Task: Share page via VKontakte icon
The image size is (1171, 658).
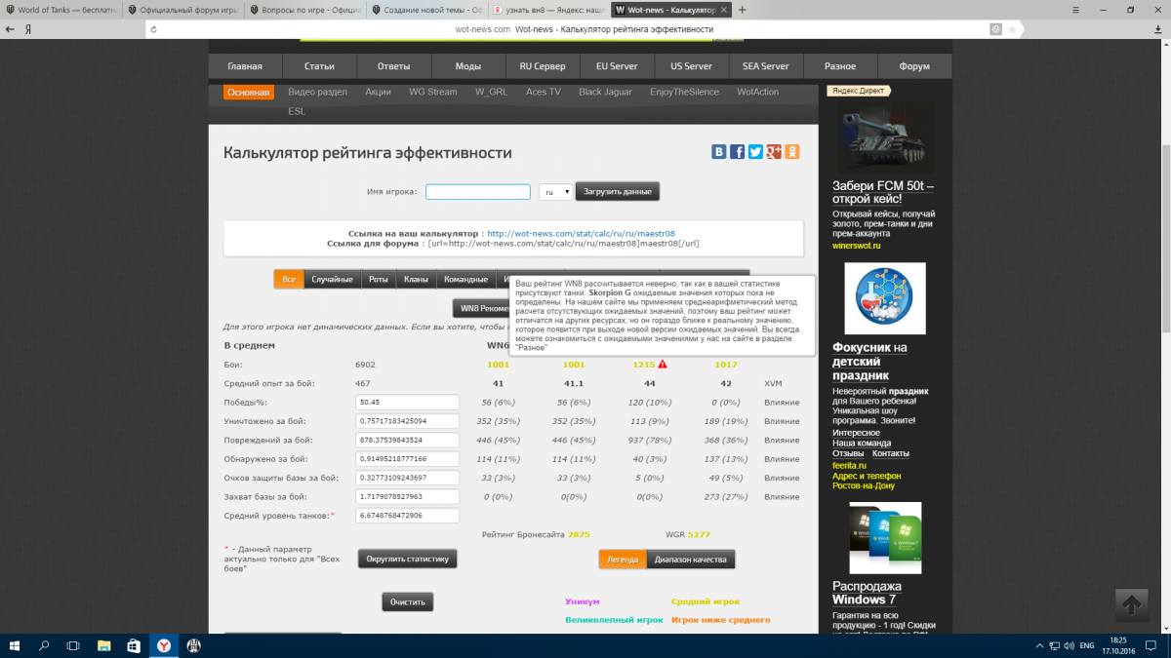Action: click(719, 151)
